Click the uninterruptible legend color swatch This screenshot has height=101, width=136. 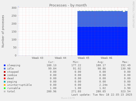pyautogui.click(x=5, y=85)
